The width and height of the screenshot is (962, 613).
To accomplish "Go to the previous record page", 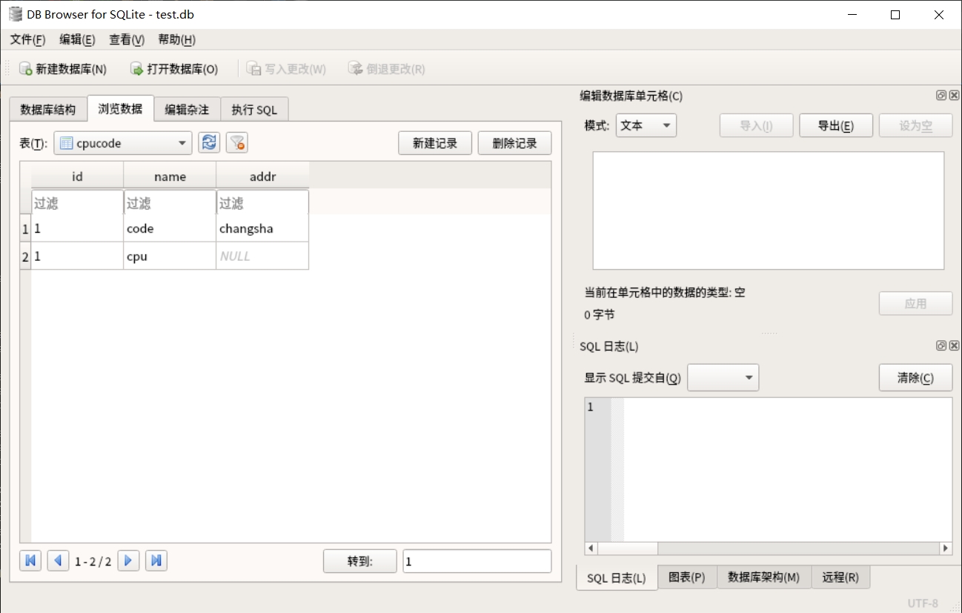I will [58, 561].
